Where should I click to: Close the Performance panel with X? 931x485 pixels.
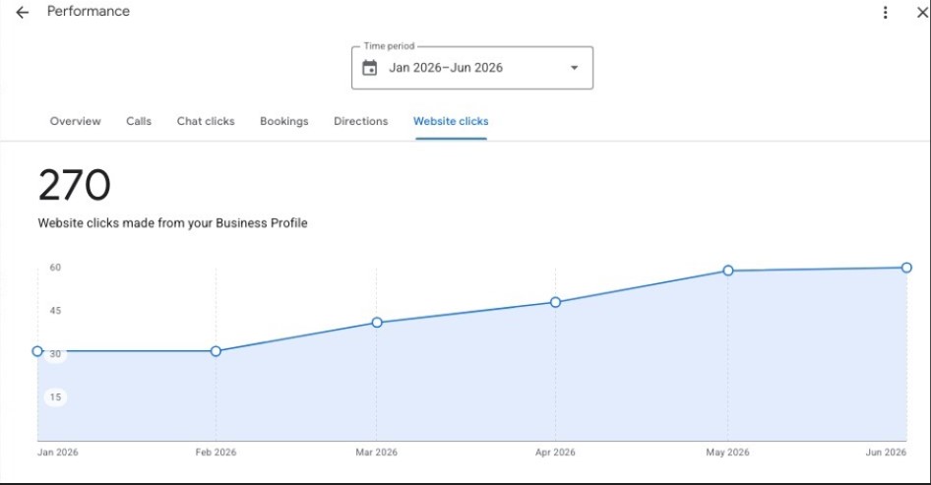tap(922, 13)
